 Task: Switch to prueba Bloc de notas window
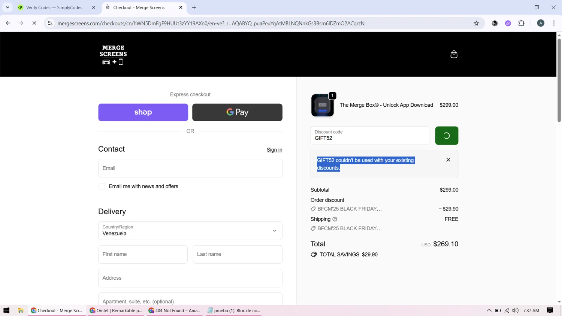click(x=233, y=310)
